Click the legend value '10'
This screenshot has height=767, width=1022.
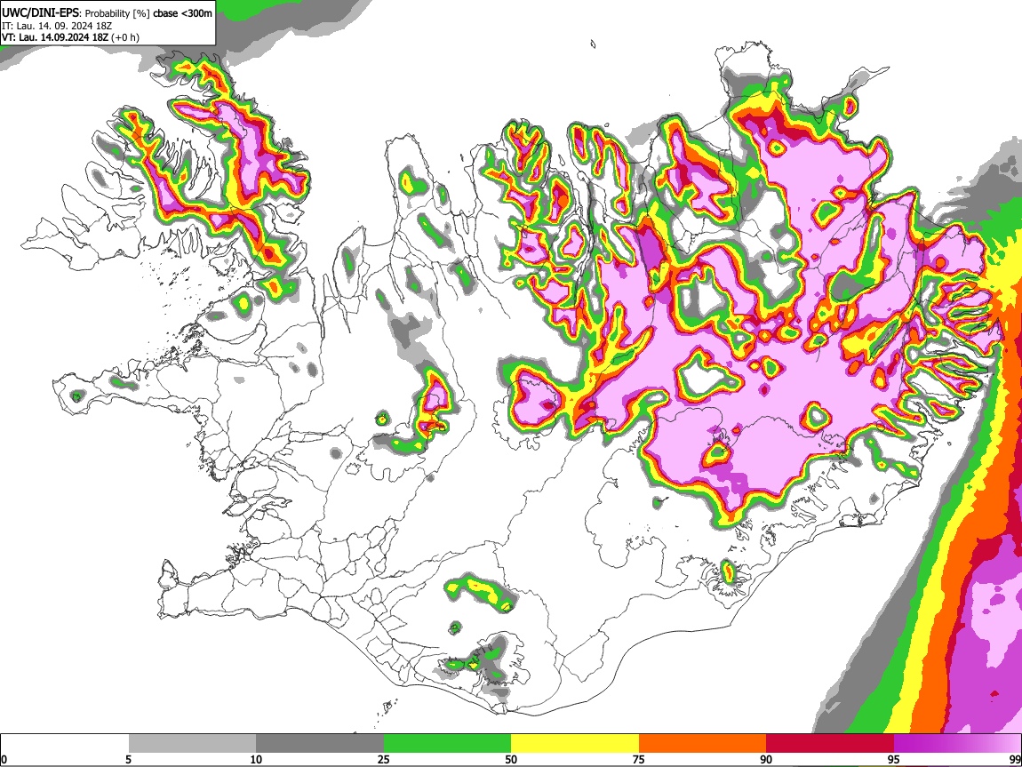pyautogui.click(x=256, y=759)
